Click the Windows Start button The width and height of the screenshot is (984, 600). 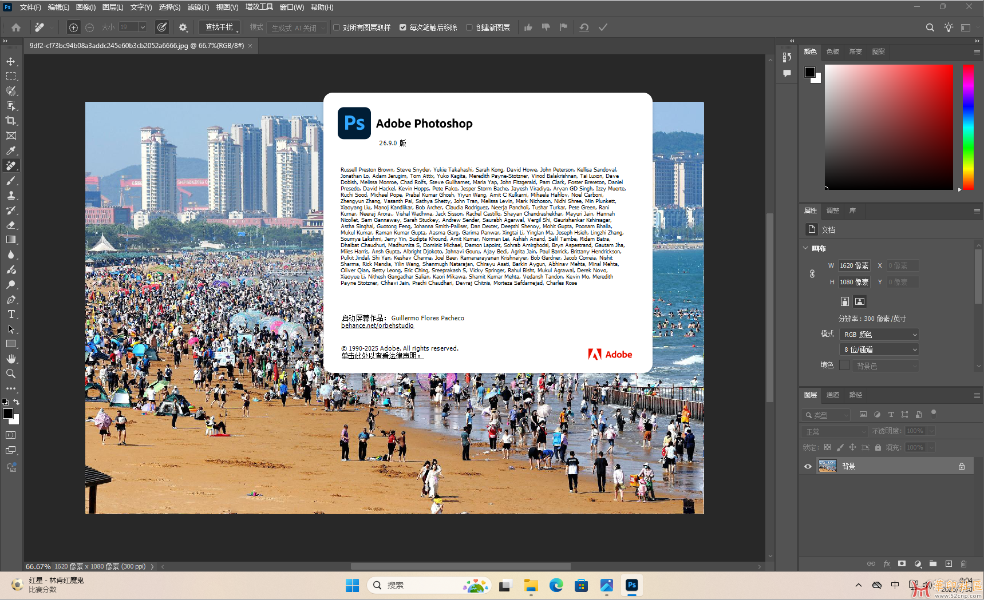coord(352,585)
